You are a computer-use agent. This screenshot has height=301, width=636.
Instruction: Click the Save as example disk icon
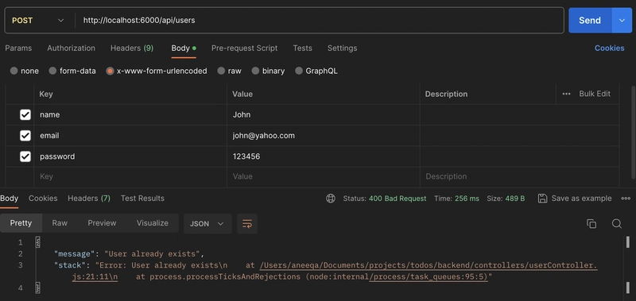pos(542,199)
